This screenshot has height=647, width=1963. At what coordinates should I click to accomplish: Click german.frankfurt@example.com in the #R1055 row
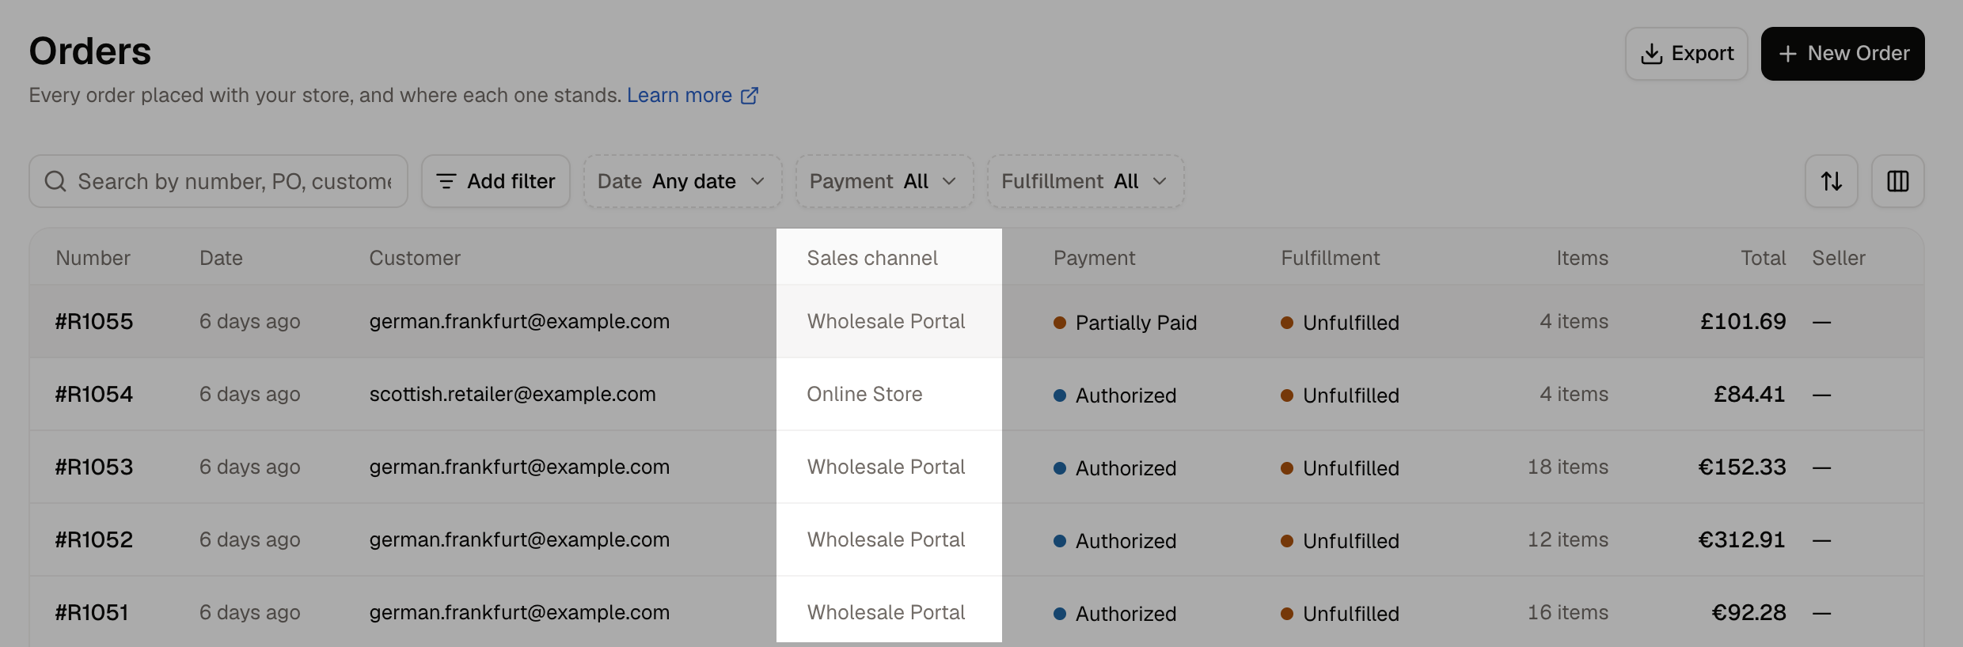(519, 321)
